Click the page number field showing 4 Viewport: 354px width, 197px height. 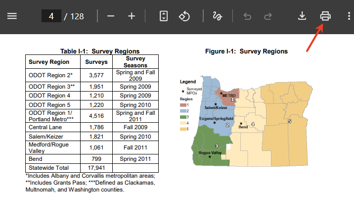click(x=51, y=16)
